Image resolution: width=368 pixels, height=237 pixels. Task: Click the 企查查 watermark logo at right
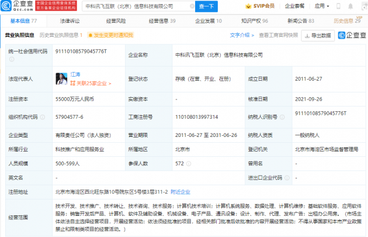352,35
